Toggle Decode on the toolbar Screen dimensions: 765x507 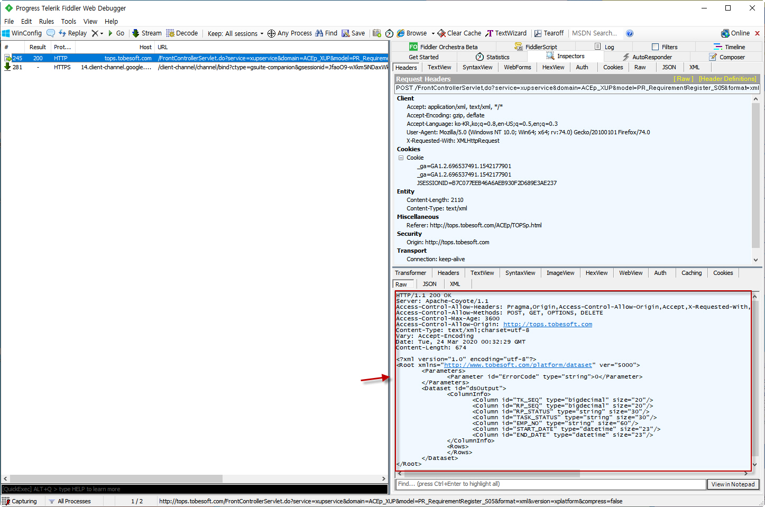pos(182,33)
